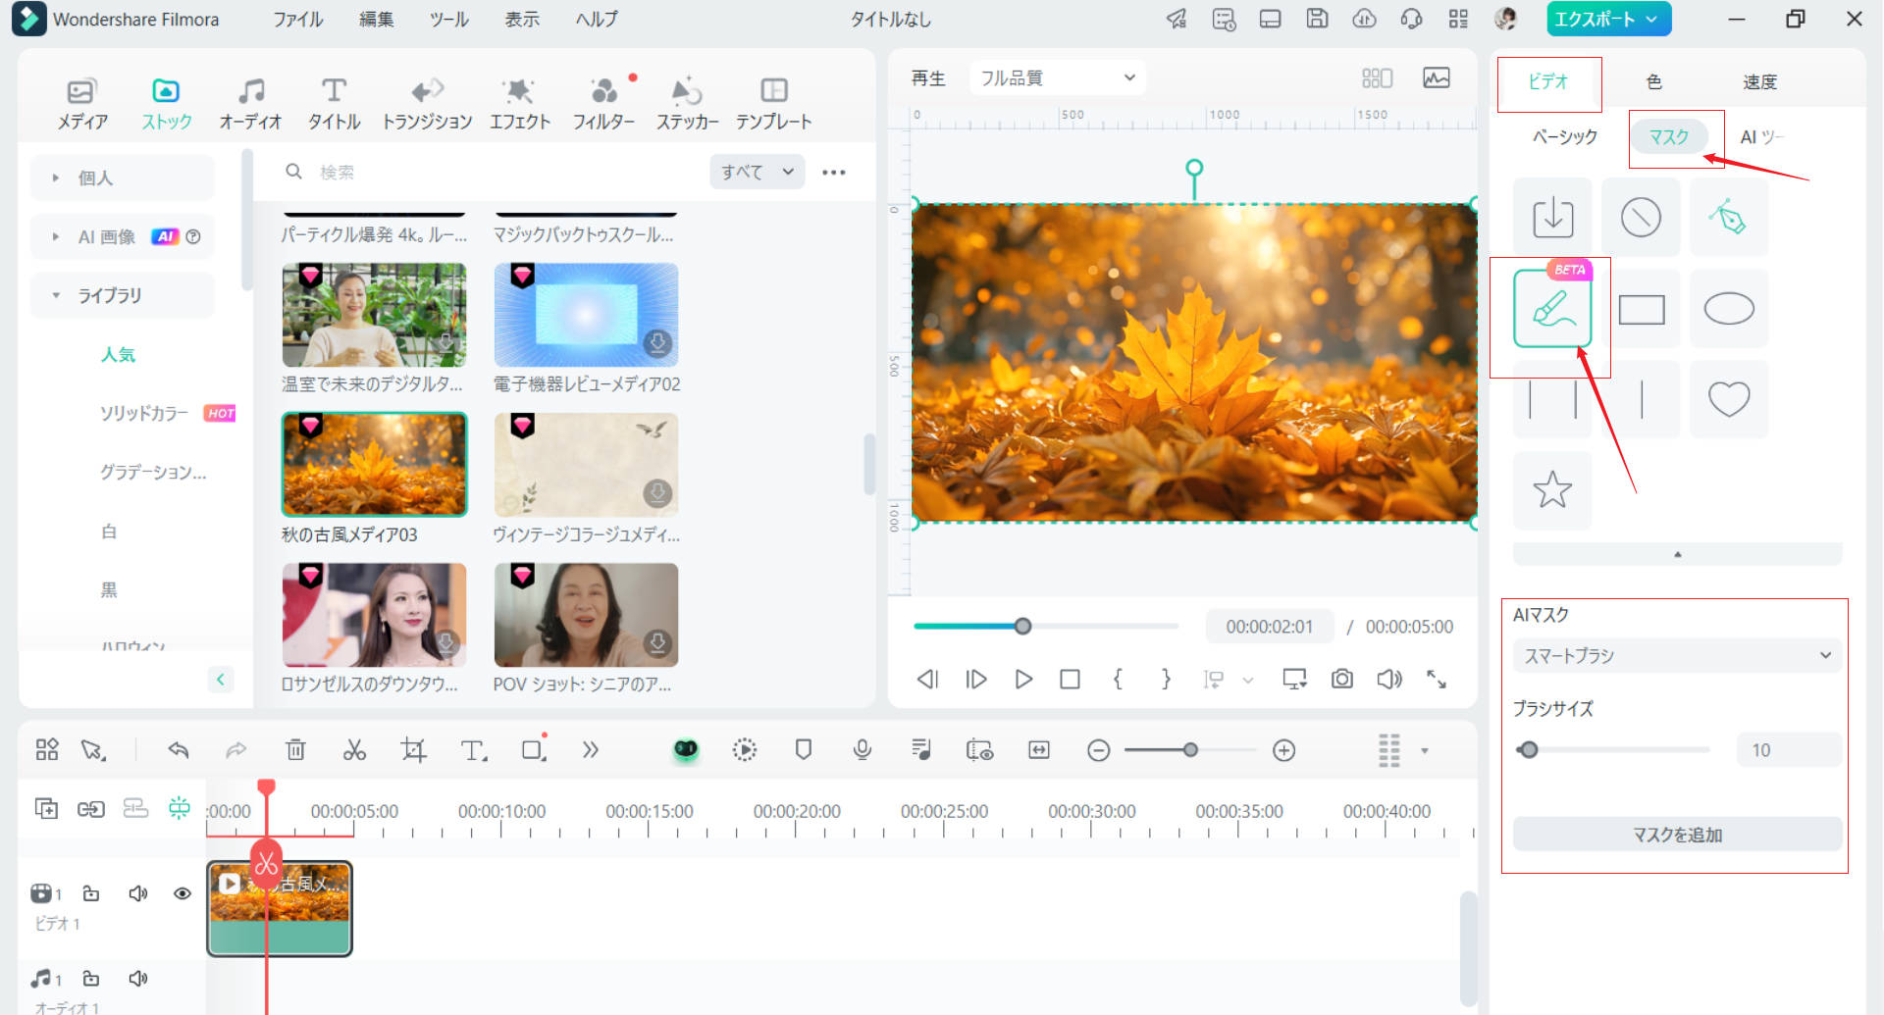
Task: Toggle visibility of ビデオ 1 track
Action: [x=182, y=893]
